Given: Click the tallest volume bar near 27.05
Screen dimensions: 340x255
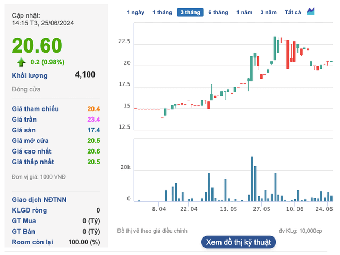Looking at the screenshot, I should (x=252, y=179).
